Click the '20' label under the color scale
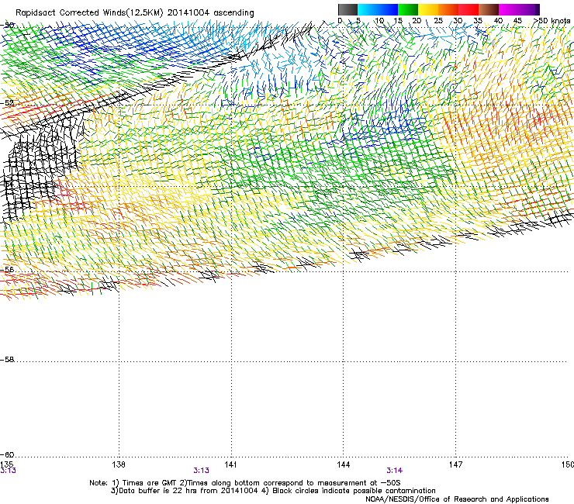The image size is (574, 504). [x=417, y=21]
